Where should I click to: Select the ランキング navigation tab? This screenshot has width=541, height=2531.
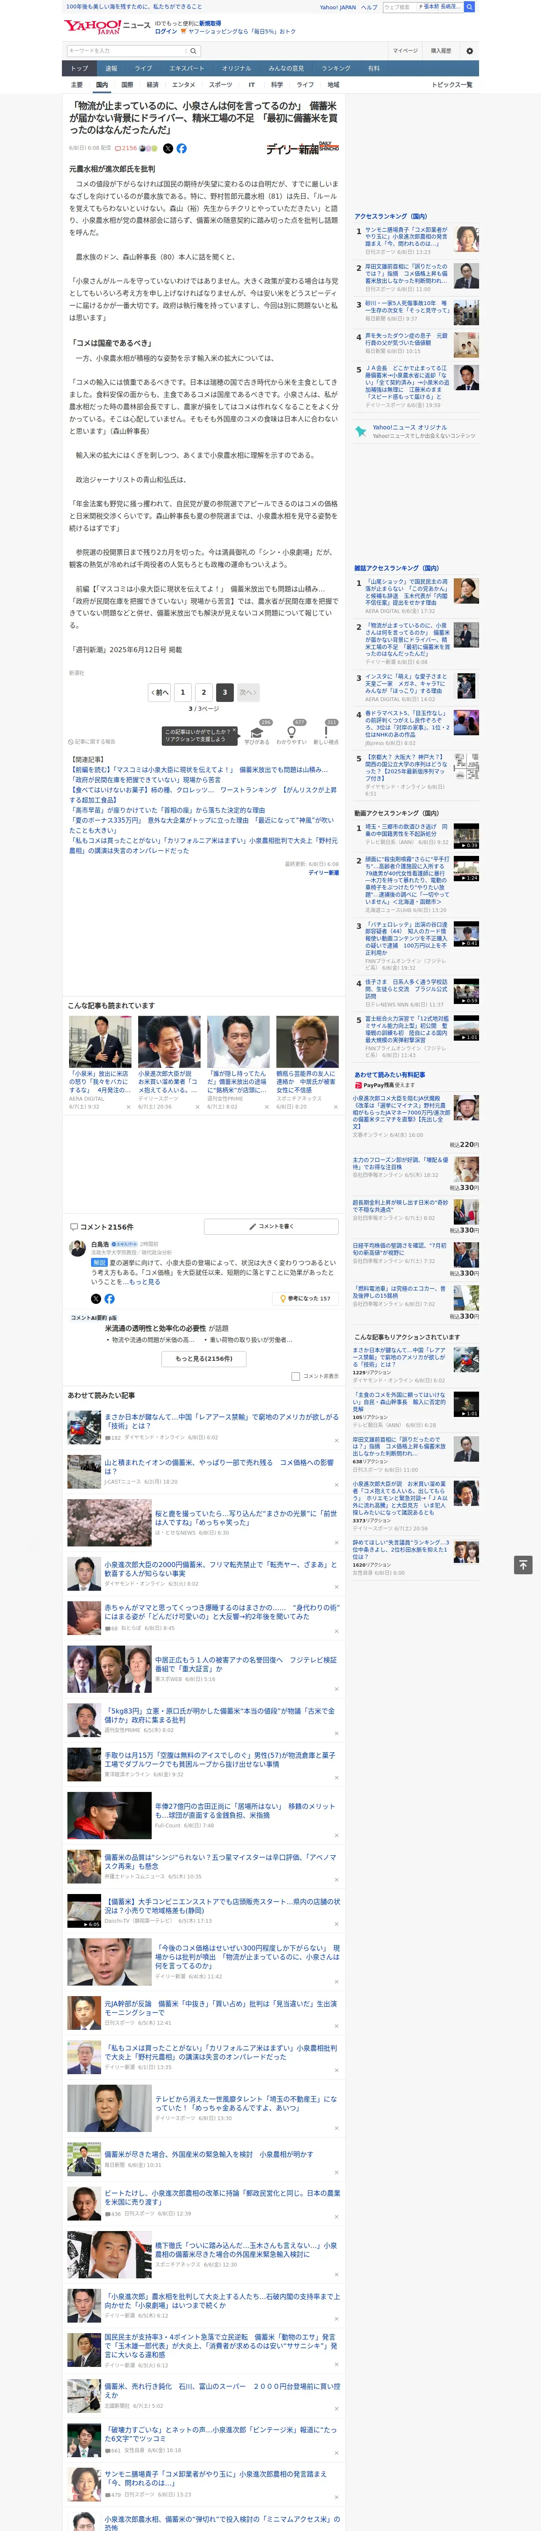pos(336,69)
